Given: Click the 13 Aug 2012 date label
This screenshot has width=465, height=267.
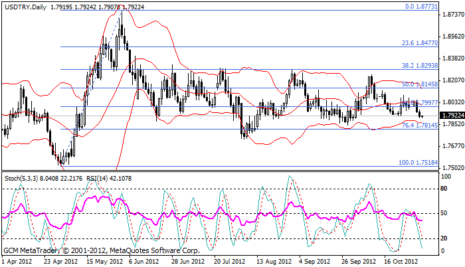Looking at the screenshot, I should point(274,262).
